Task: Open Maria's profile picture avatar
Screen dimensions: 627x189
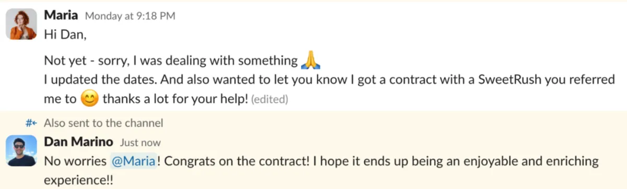Action: tap(21, 24)
